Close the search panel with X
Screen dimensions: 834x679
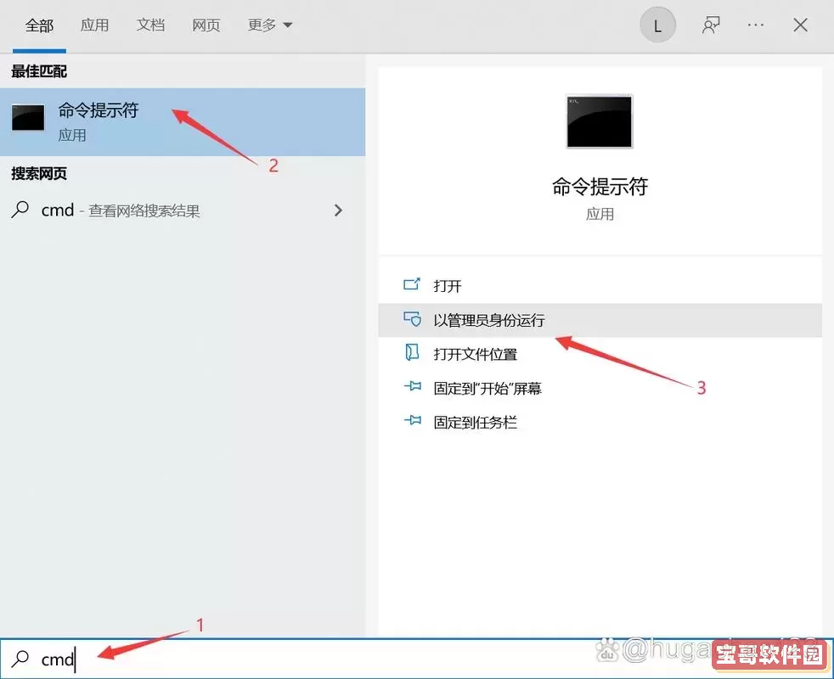pyautogui.click(x=800, y=25)
